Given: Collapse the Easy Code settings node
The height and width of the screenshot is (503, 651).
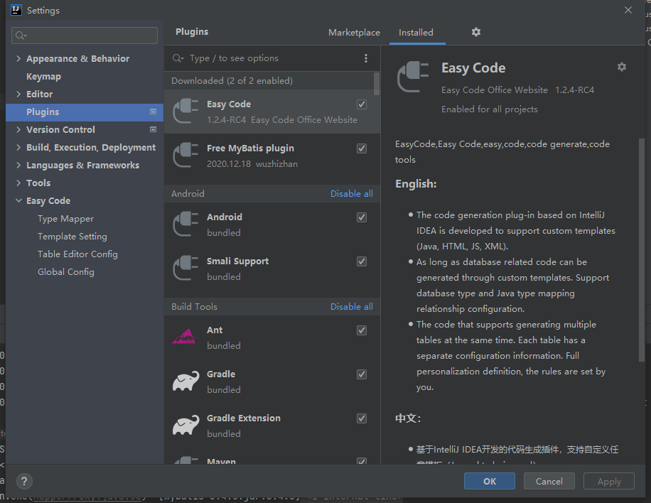Looking at the screenshot, I should (x=18, y=200).
